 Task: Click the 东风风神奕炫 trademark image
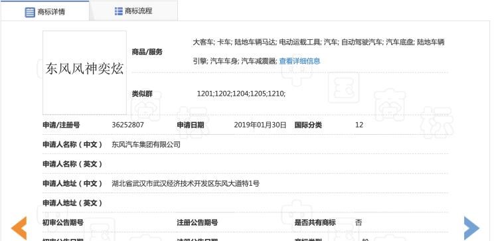click(84, 73)
